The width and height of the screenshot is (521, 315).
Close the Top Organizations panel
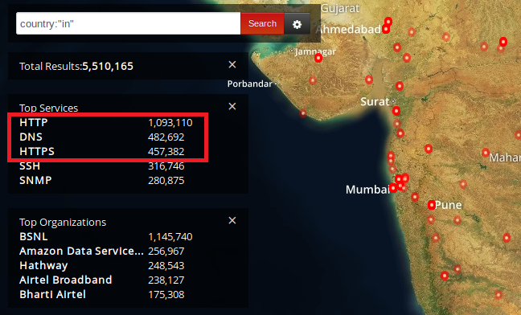[x=232, y=221]
